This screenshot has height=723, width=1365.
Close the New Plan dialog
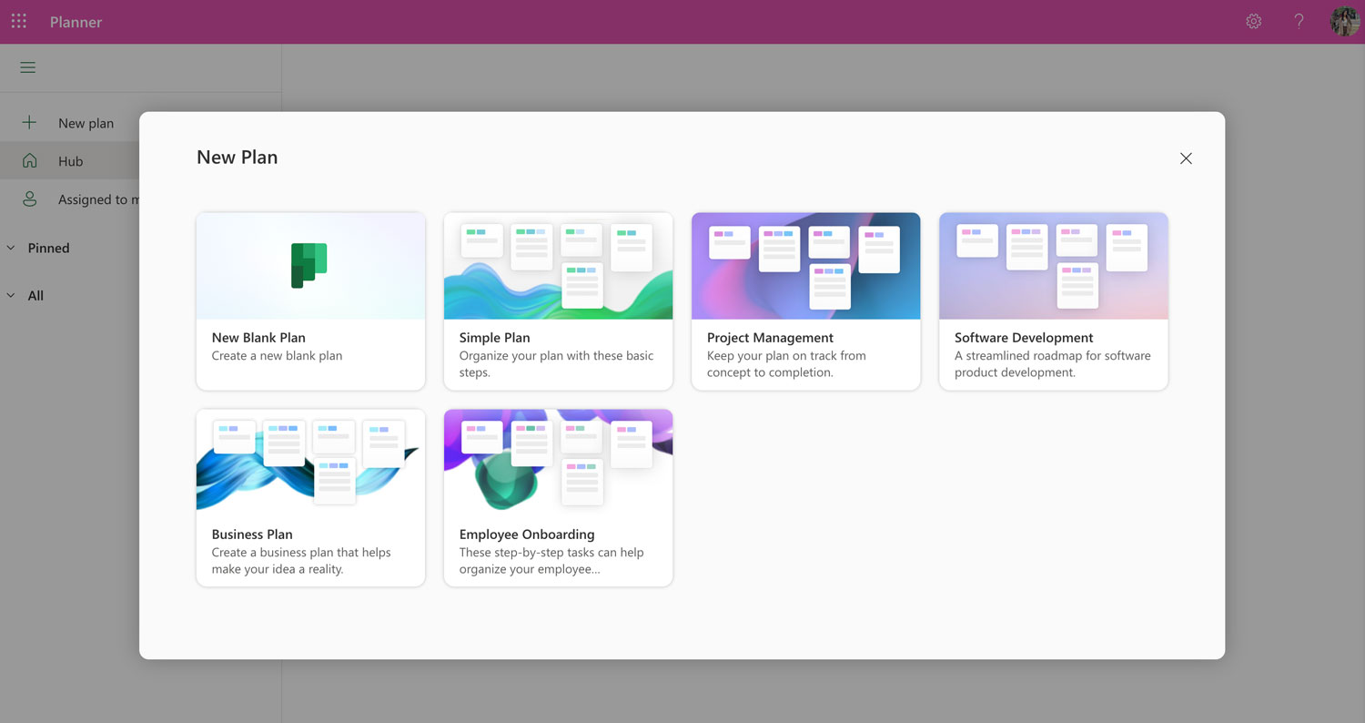[x=1186, y=158]
